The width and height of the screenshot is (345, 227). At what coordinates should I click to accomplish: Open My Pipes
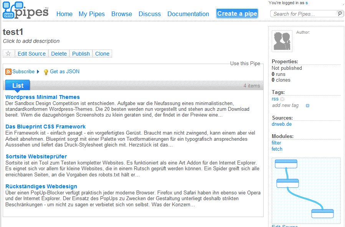click(x=92, y=14)
